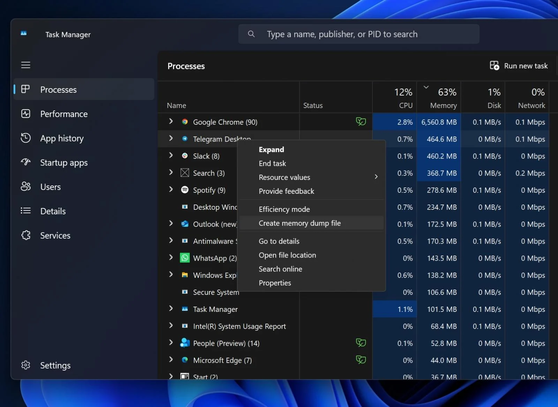Sort by the Network column header
This screenshot has height=407, width=558.
point(527,97)
